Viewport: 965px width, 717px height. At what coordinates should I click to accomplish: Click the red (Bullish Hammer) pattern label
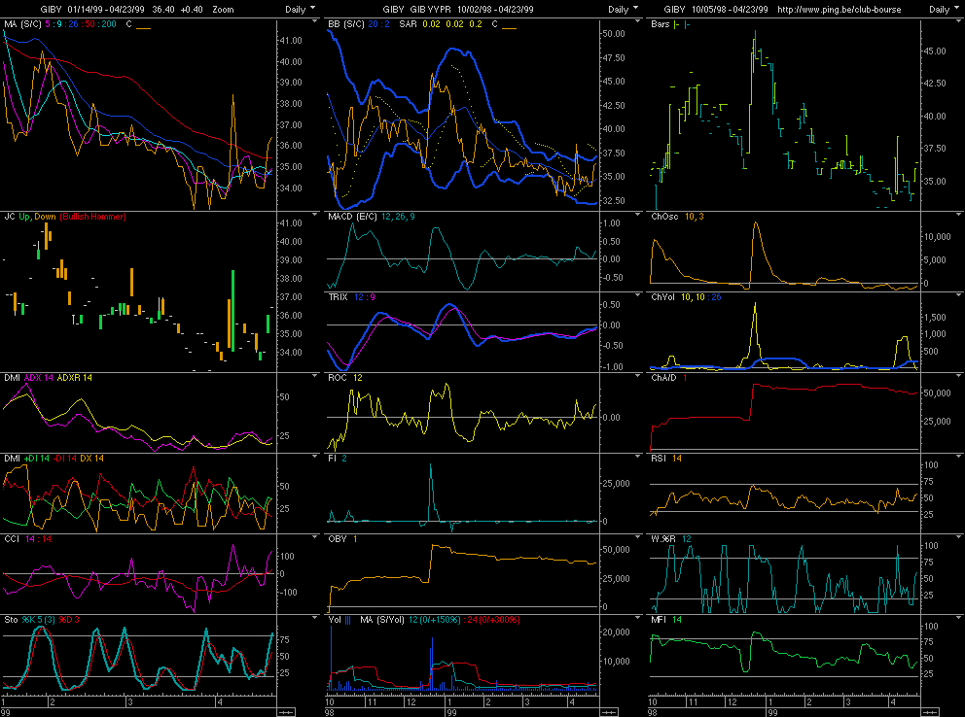pyautogui.click(x=93, y=217)
